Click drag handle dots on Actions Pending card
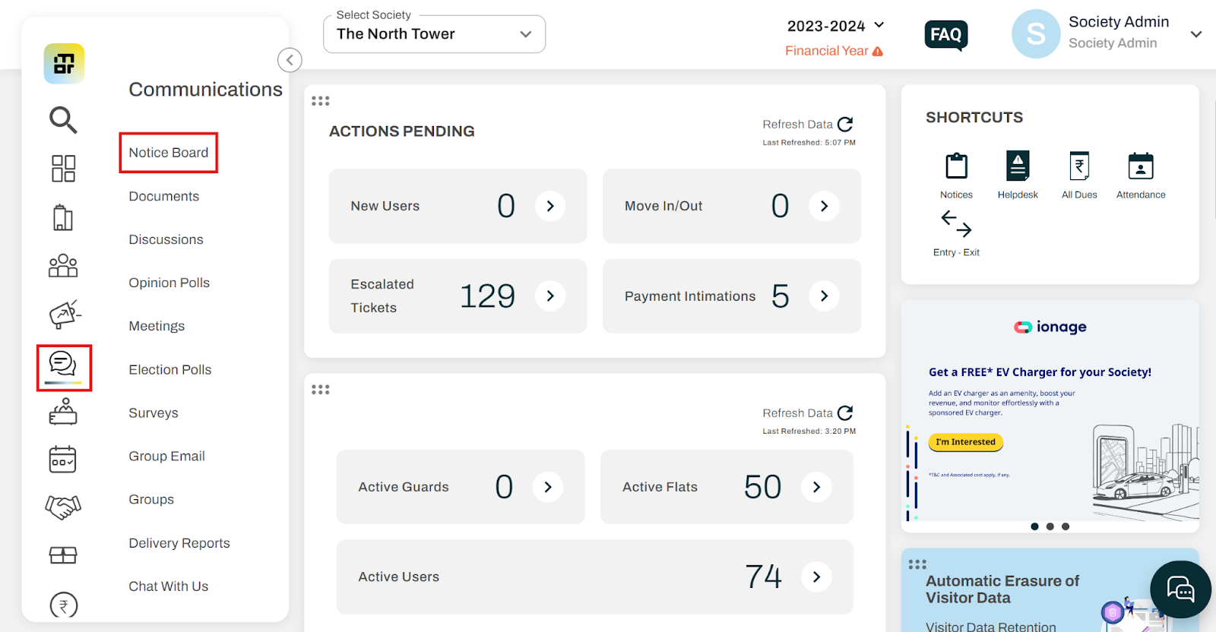This screenshot has width=1216, height=632. click(321, 101)
